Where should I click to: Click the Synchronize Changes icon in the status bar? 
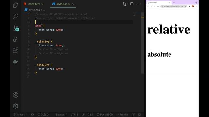click(x=32, y=115)
